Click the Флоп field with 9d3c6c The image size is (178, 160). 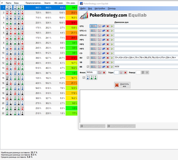[92, 72]
